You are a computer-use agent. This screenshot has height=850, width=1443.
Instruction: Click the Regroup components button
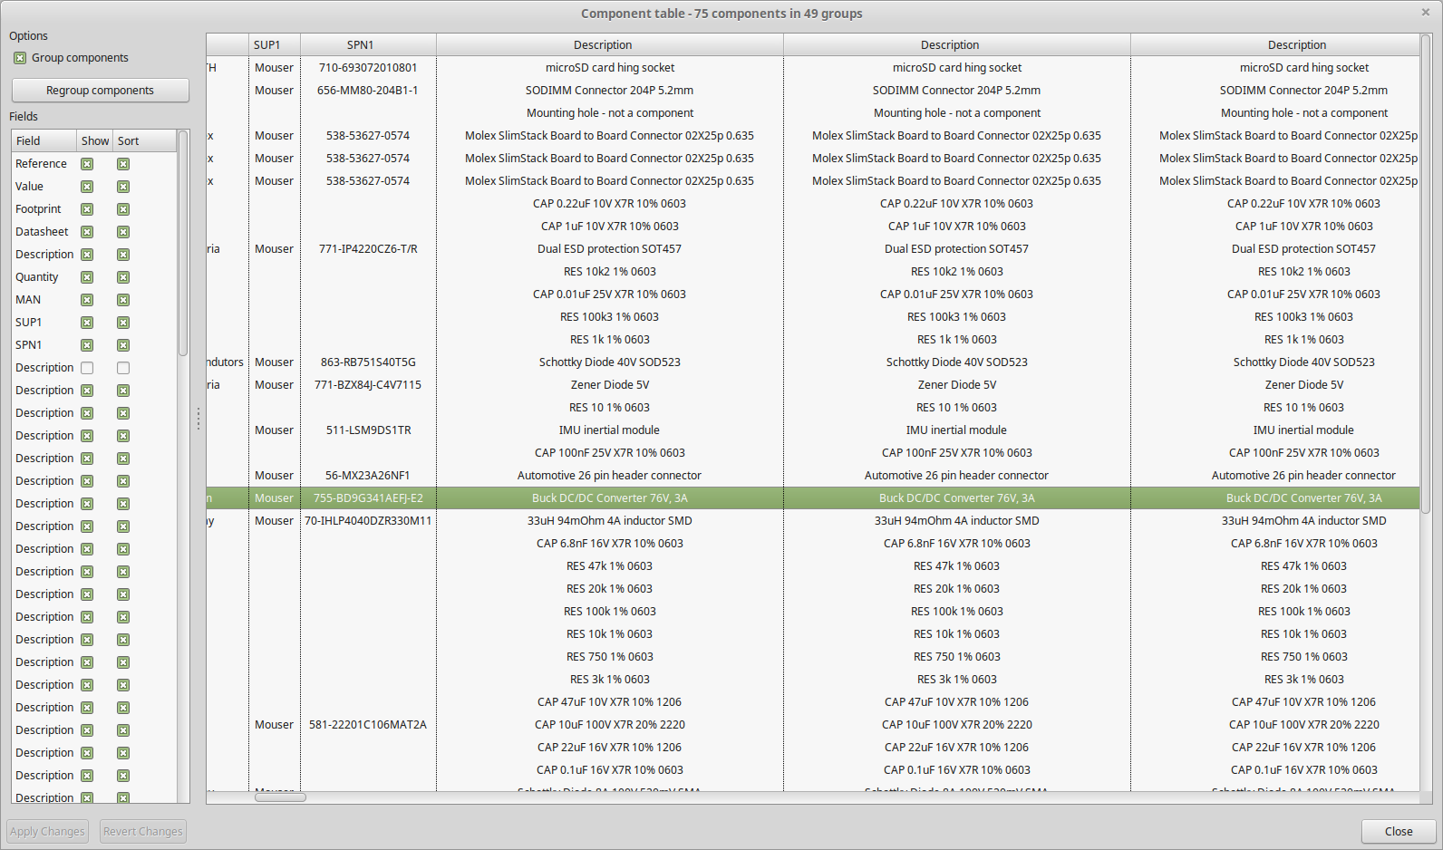(x=100, y=91)
